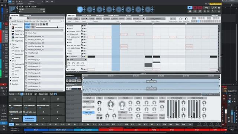Toggle the Gated playback button
This screenshot has height=134, width=238.
tap(91, 19)
